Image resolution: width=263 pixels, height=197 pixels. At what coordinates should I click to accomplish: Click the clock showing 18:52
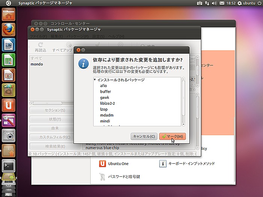[231, 3]
